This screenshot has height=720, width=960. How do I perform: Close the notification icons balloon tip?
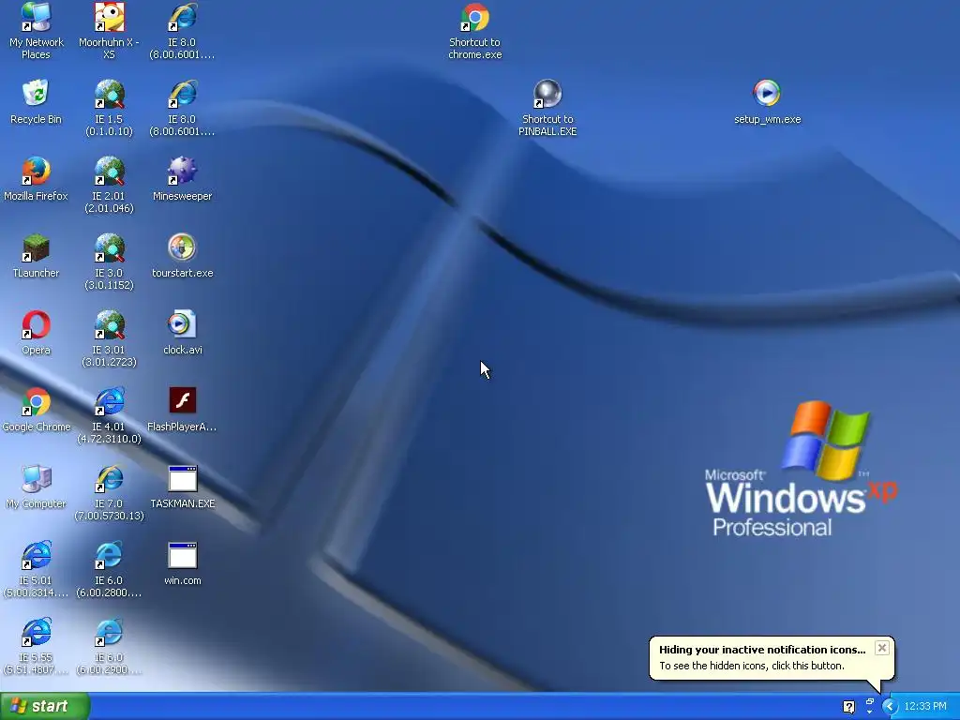click(881, 648)
